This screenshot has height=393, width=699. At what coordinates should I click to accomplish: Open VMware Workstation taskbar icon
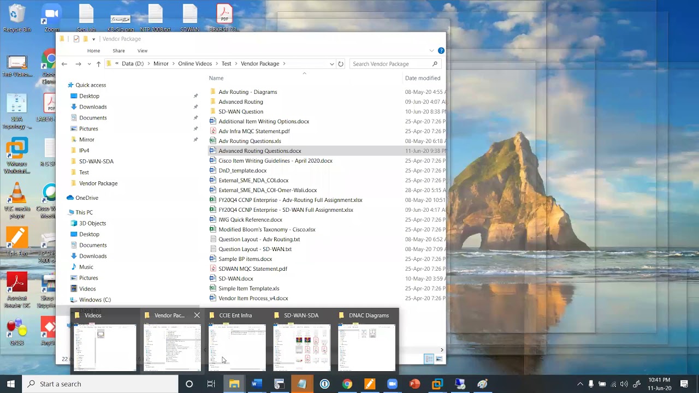point(437,384)
